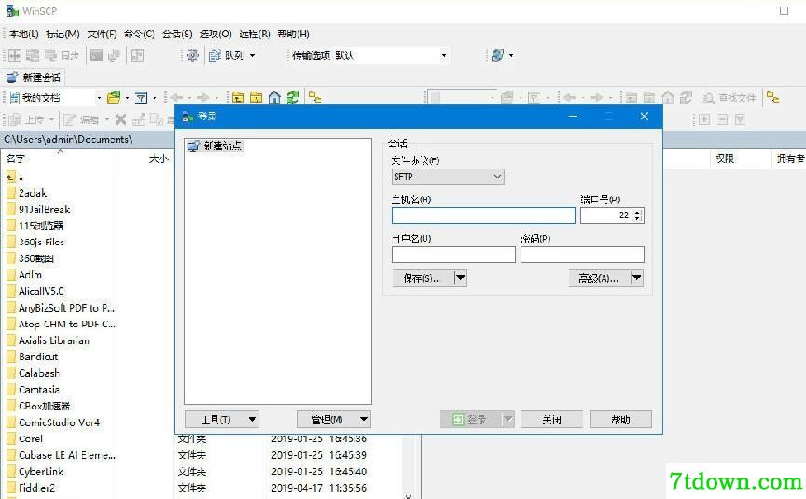Select the Bandicut folder in local list
Screen dimensions: 806x499
click(x=33, y=356)
